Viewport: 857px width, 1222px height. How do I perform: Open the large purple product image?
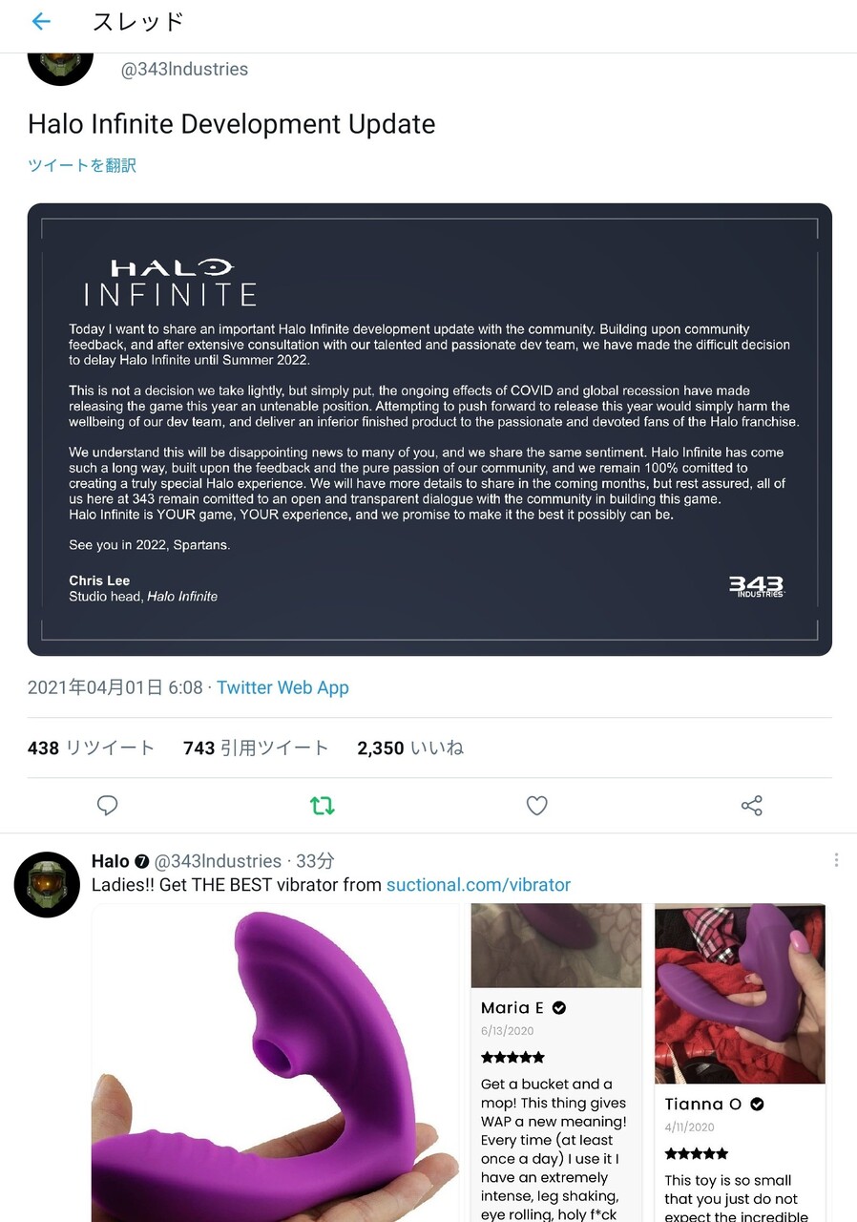click(x=276, y=1063)
